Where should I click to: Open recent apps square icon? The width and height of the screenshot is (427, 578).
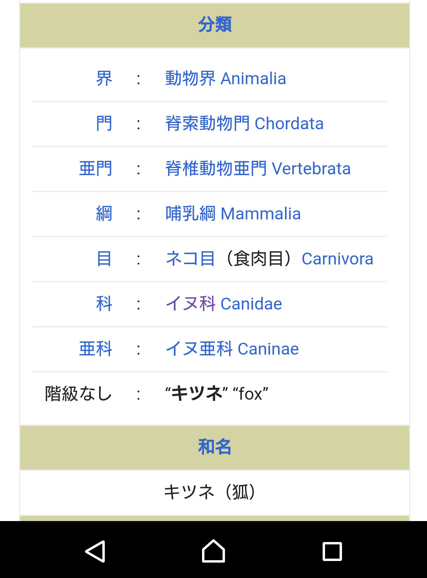(x=332, y=551)
